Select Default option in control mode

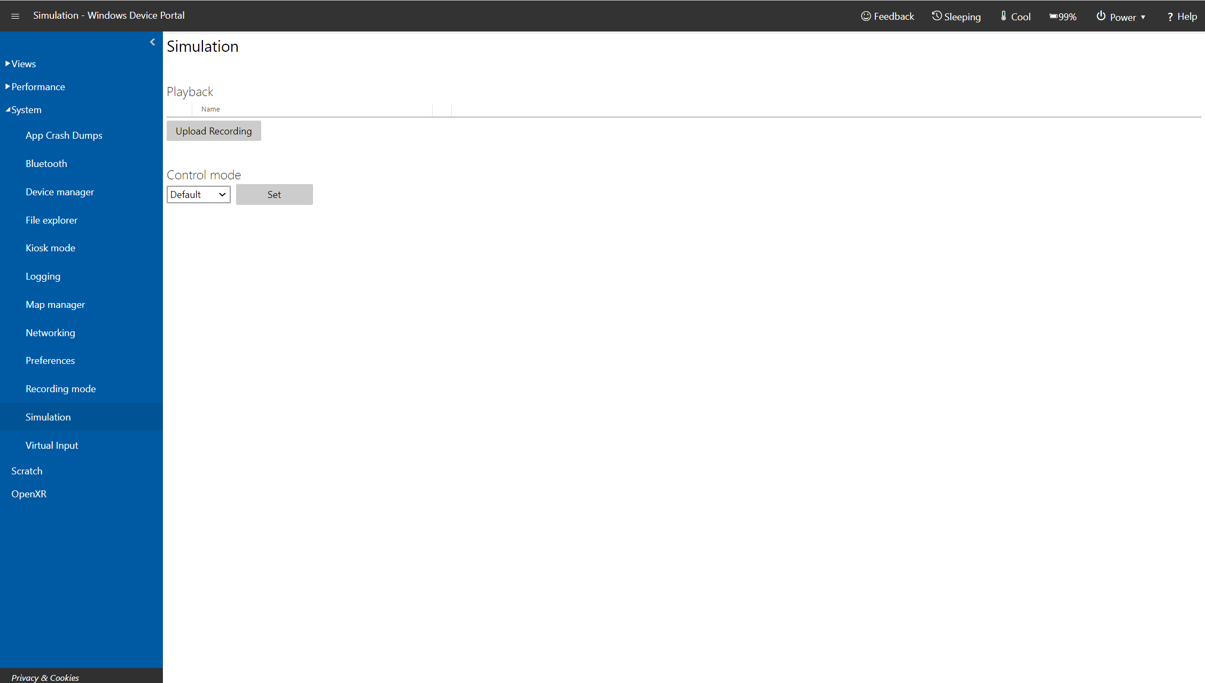pyautogui.click(x=198, y=194)
